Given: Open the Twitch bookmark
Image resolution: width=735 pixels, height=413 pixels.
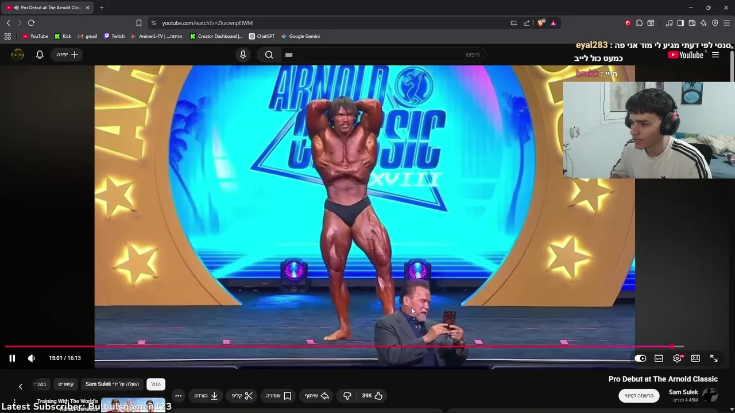Looking at the screenshot, I should pyautogui.click(x=114, y=36).
